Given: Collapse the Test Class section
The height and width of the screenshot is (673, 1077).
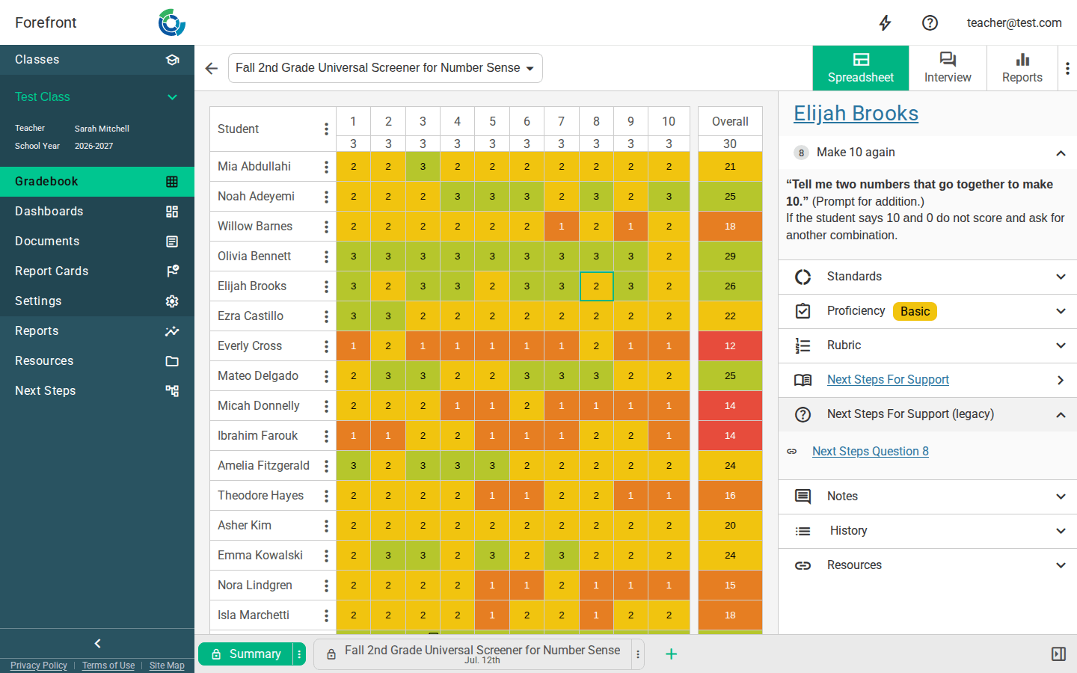Looking at the screenshot, I should pos(172,97).
